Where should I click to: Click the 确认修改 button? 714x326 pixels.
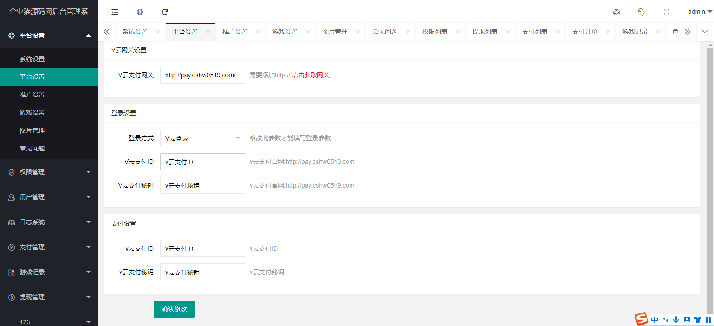174,309
